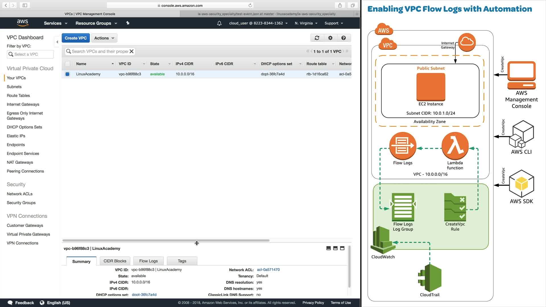Click the help question mark icon
Screen dimensions: 546x307
pos(344,38)
